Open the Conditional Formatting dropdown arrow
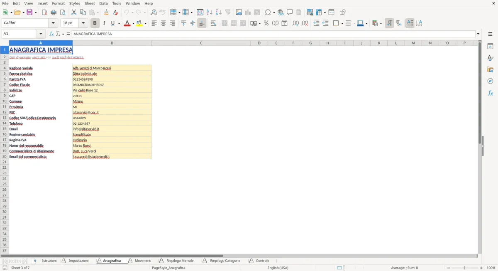This screenshot has height=271, width=498. tap(380, 23)
